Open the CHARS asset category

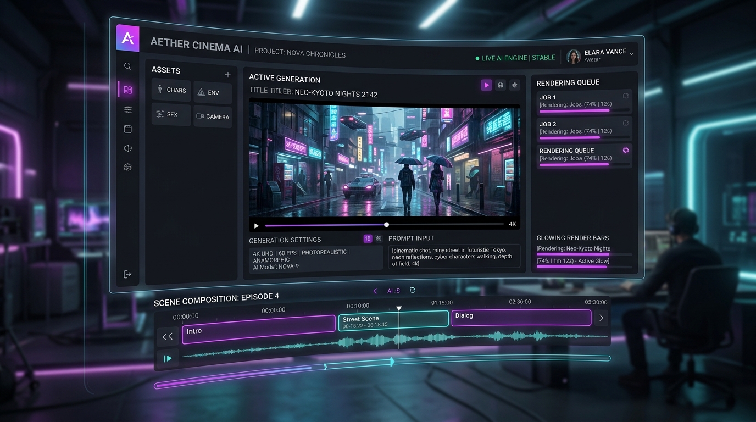pos(171,90)
